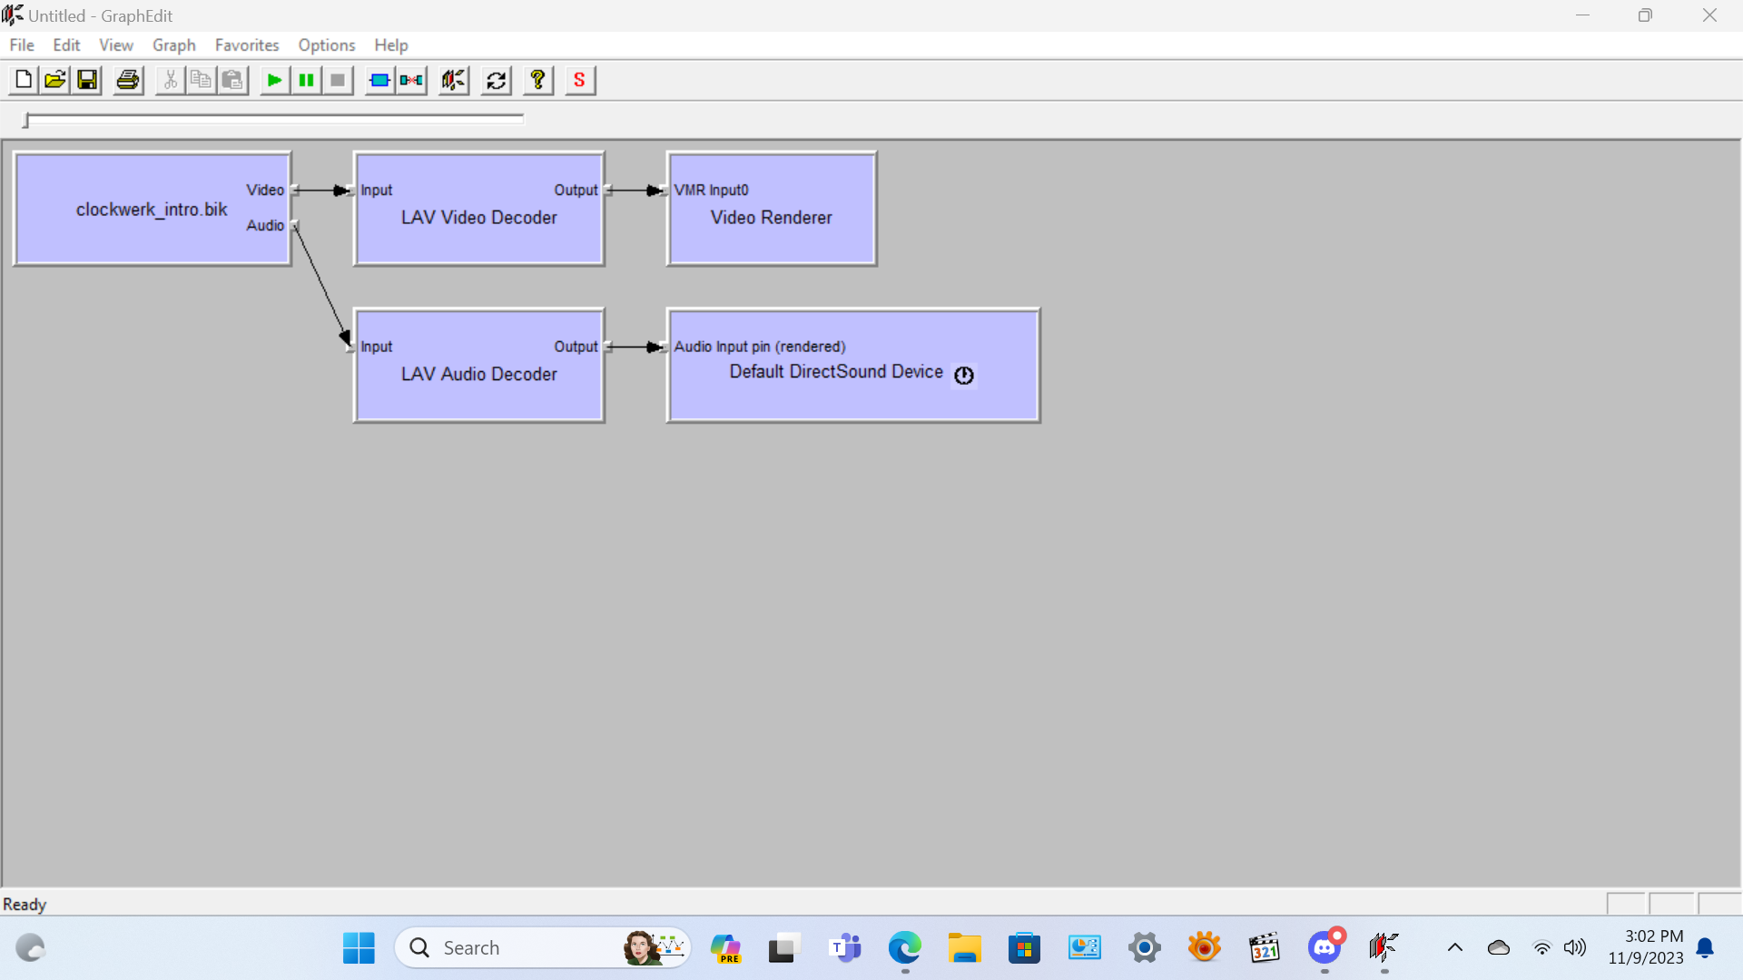Click the Insert Filters toolbar icon
Viewport: 1743px width, 980px height.
(x=379, y=81)
